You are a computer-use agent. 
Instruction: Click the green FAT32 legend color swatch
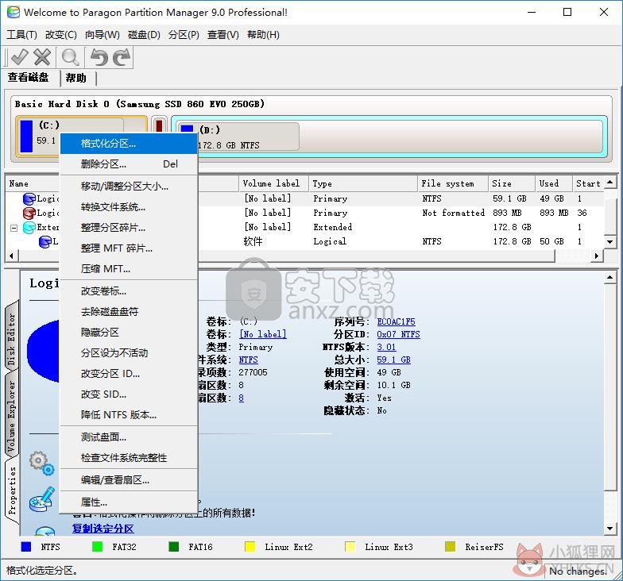[x=97, y=547]
